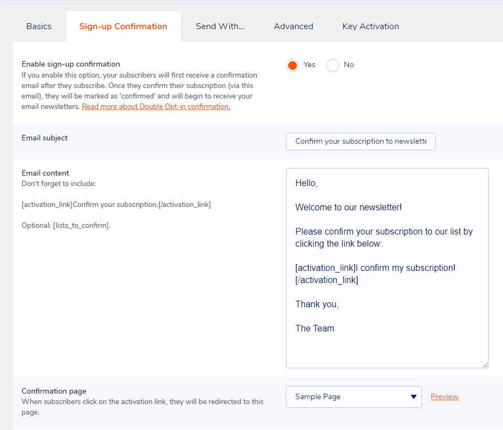Open the Confirmation page dropdown

(x=354, y=396)
